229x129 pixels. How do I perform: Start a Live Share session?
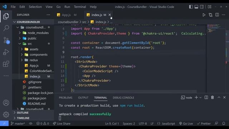[x=62, y=124]
